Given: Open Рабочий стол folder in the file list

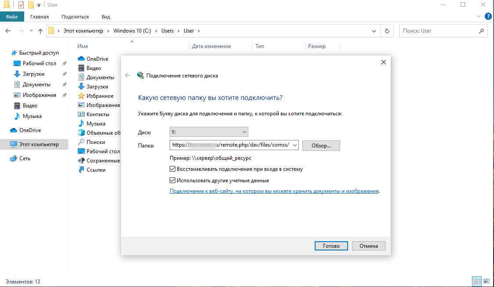Looking at the screenshot, I should 99,151.
